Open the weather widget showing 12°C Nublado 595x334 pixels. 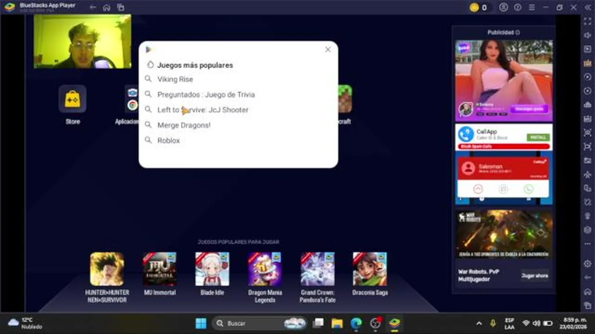click(26, 323)
